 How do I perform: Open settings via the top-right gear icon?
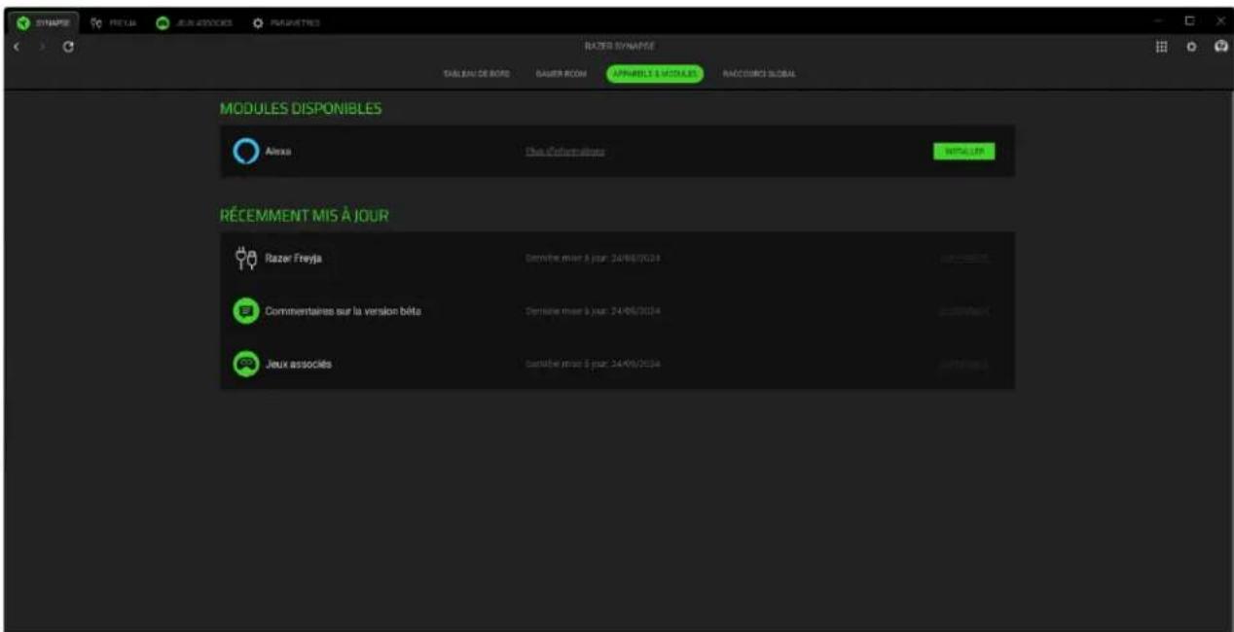click(1190, 47)
